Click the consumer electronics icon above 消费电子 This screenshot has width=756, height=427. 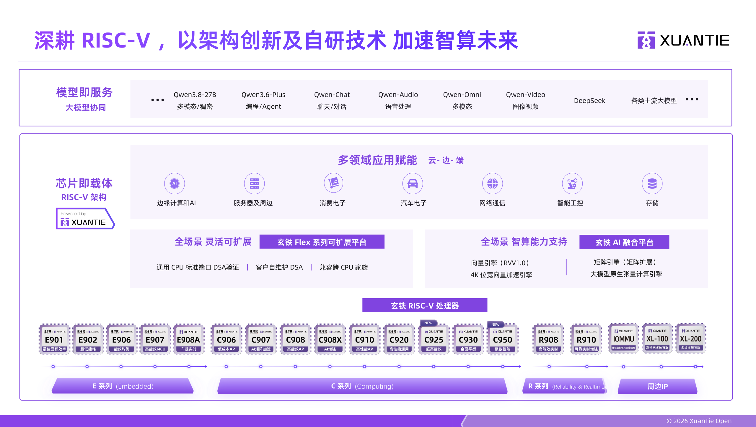click(x=333, y=183)
